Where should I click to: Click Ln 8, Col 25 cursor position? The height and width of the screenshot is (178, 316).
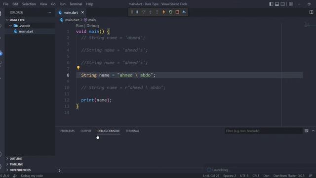pyautogui.click(x=211, y=176)
